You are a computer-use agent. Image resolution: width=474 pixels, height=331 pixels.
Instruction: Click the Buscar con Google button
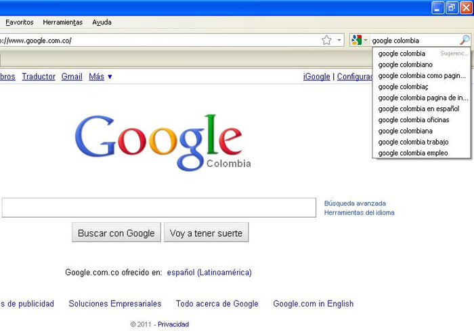(x=116, y=232)
